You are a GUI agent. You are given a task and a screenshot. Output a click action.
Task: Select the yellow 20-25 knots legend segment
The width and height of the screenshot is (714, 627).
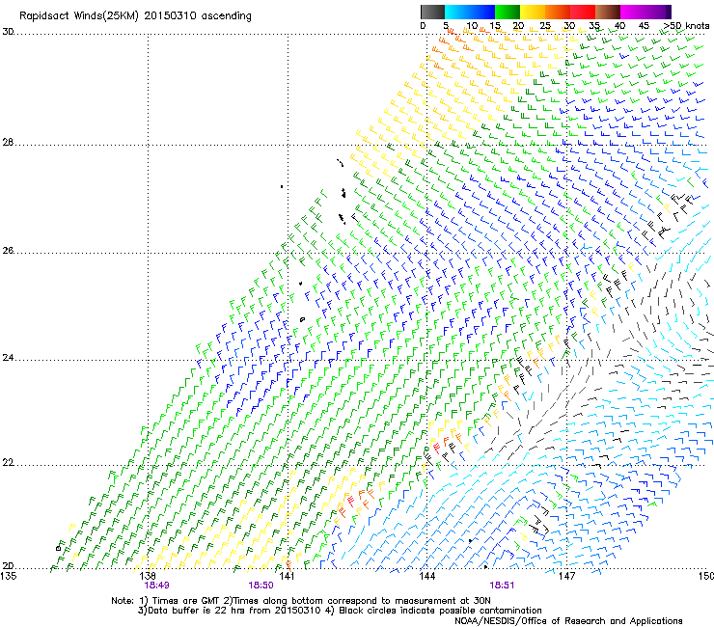coord(533,12)
